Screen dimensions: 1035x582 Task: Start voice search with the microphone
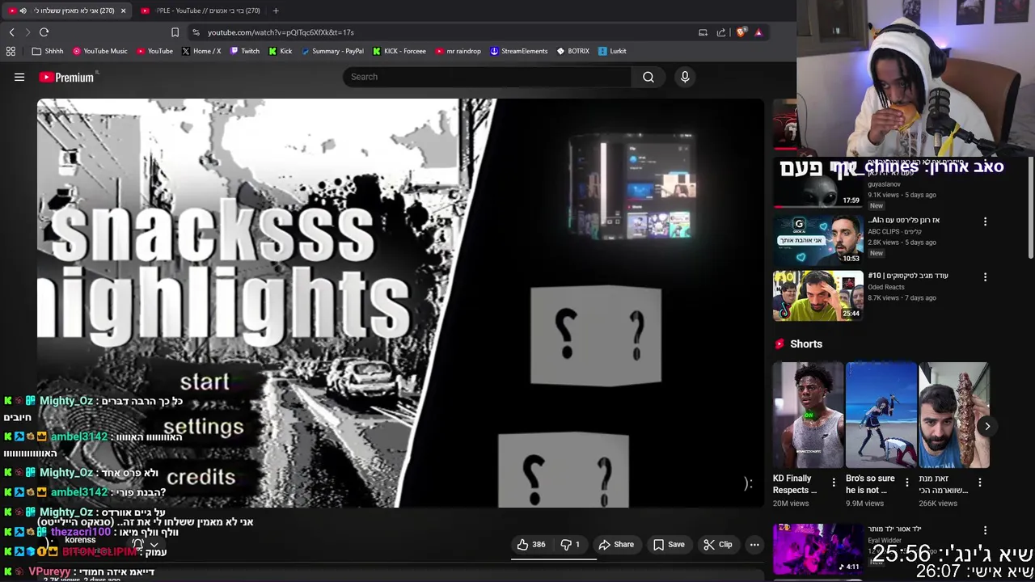(x=685, y=77)
